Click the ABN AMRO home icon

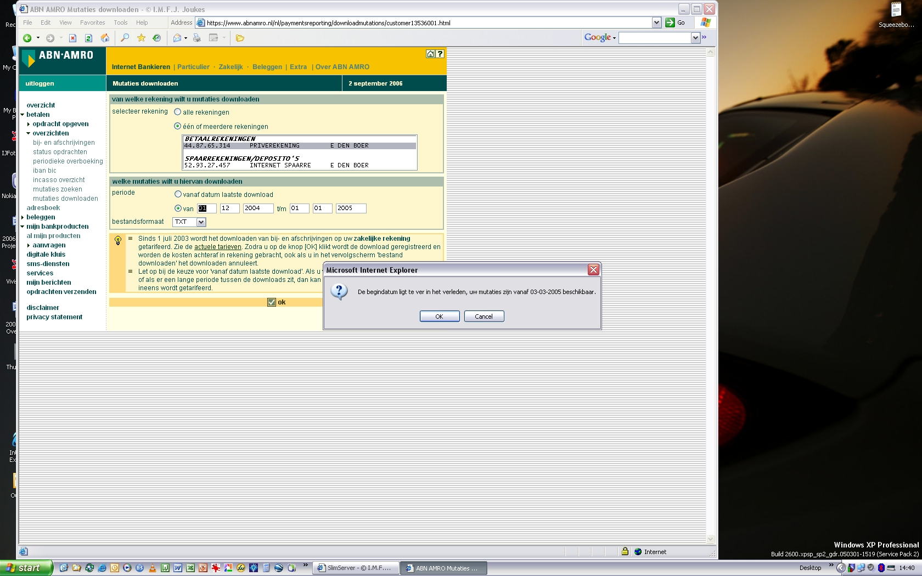point(430,54)
